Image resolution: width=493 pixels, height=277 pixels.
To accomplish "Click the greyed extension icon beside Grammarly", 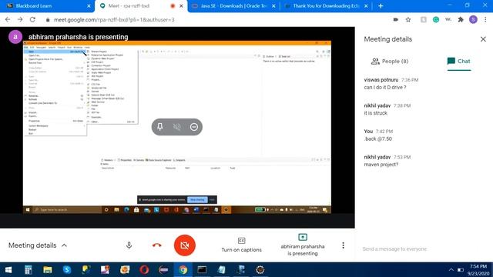I will tap(423, 19).
